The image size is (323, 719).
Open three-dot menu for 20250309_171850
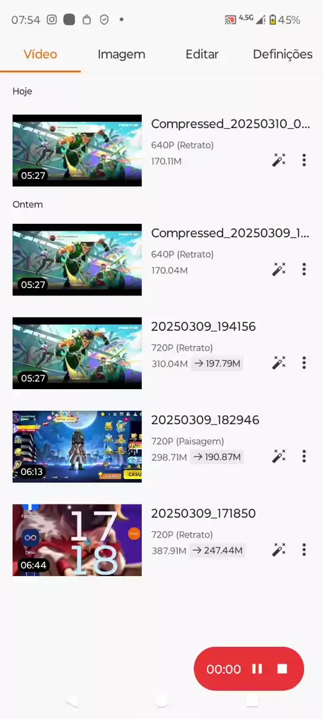303,550
